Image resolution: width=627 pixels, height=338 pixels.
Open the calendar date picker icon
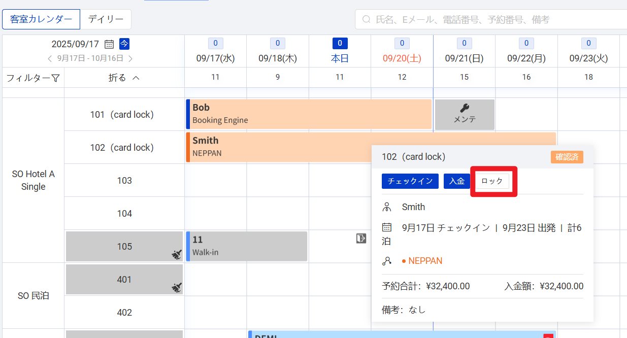[109, 44]
